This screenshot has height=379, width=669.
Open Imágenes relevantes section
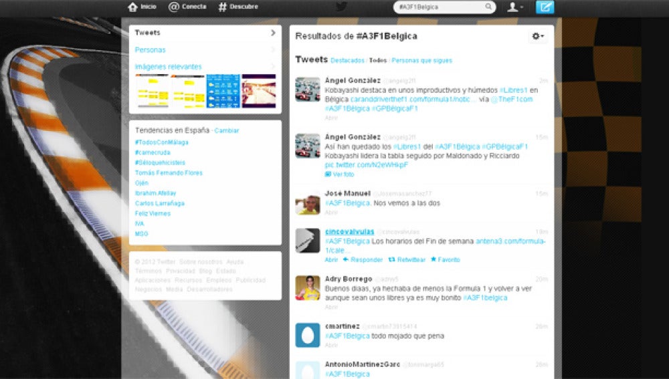168,66
